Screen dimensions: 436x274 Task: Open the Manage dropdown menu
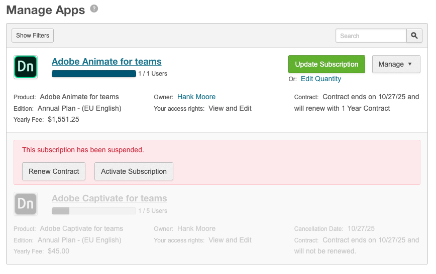coord(395,64)
